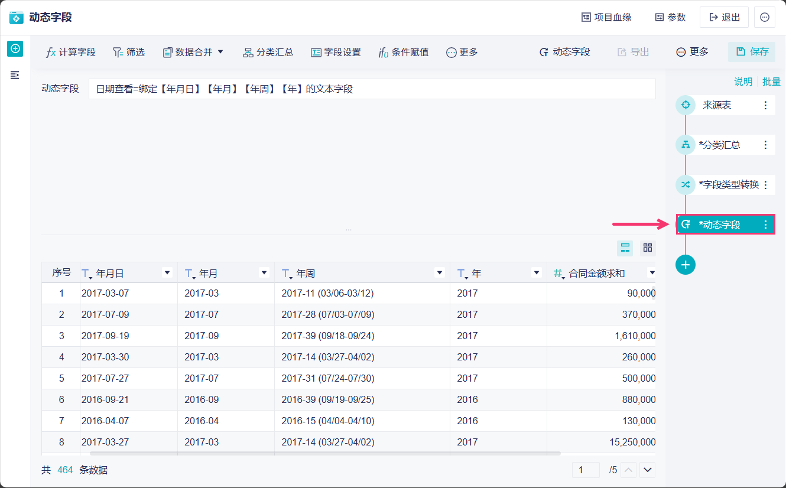The width and height of the screenshot is (786, 488).
Task: Click the 动态字段 description input field
Action: click(x=372, y=89)
